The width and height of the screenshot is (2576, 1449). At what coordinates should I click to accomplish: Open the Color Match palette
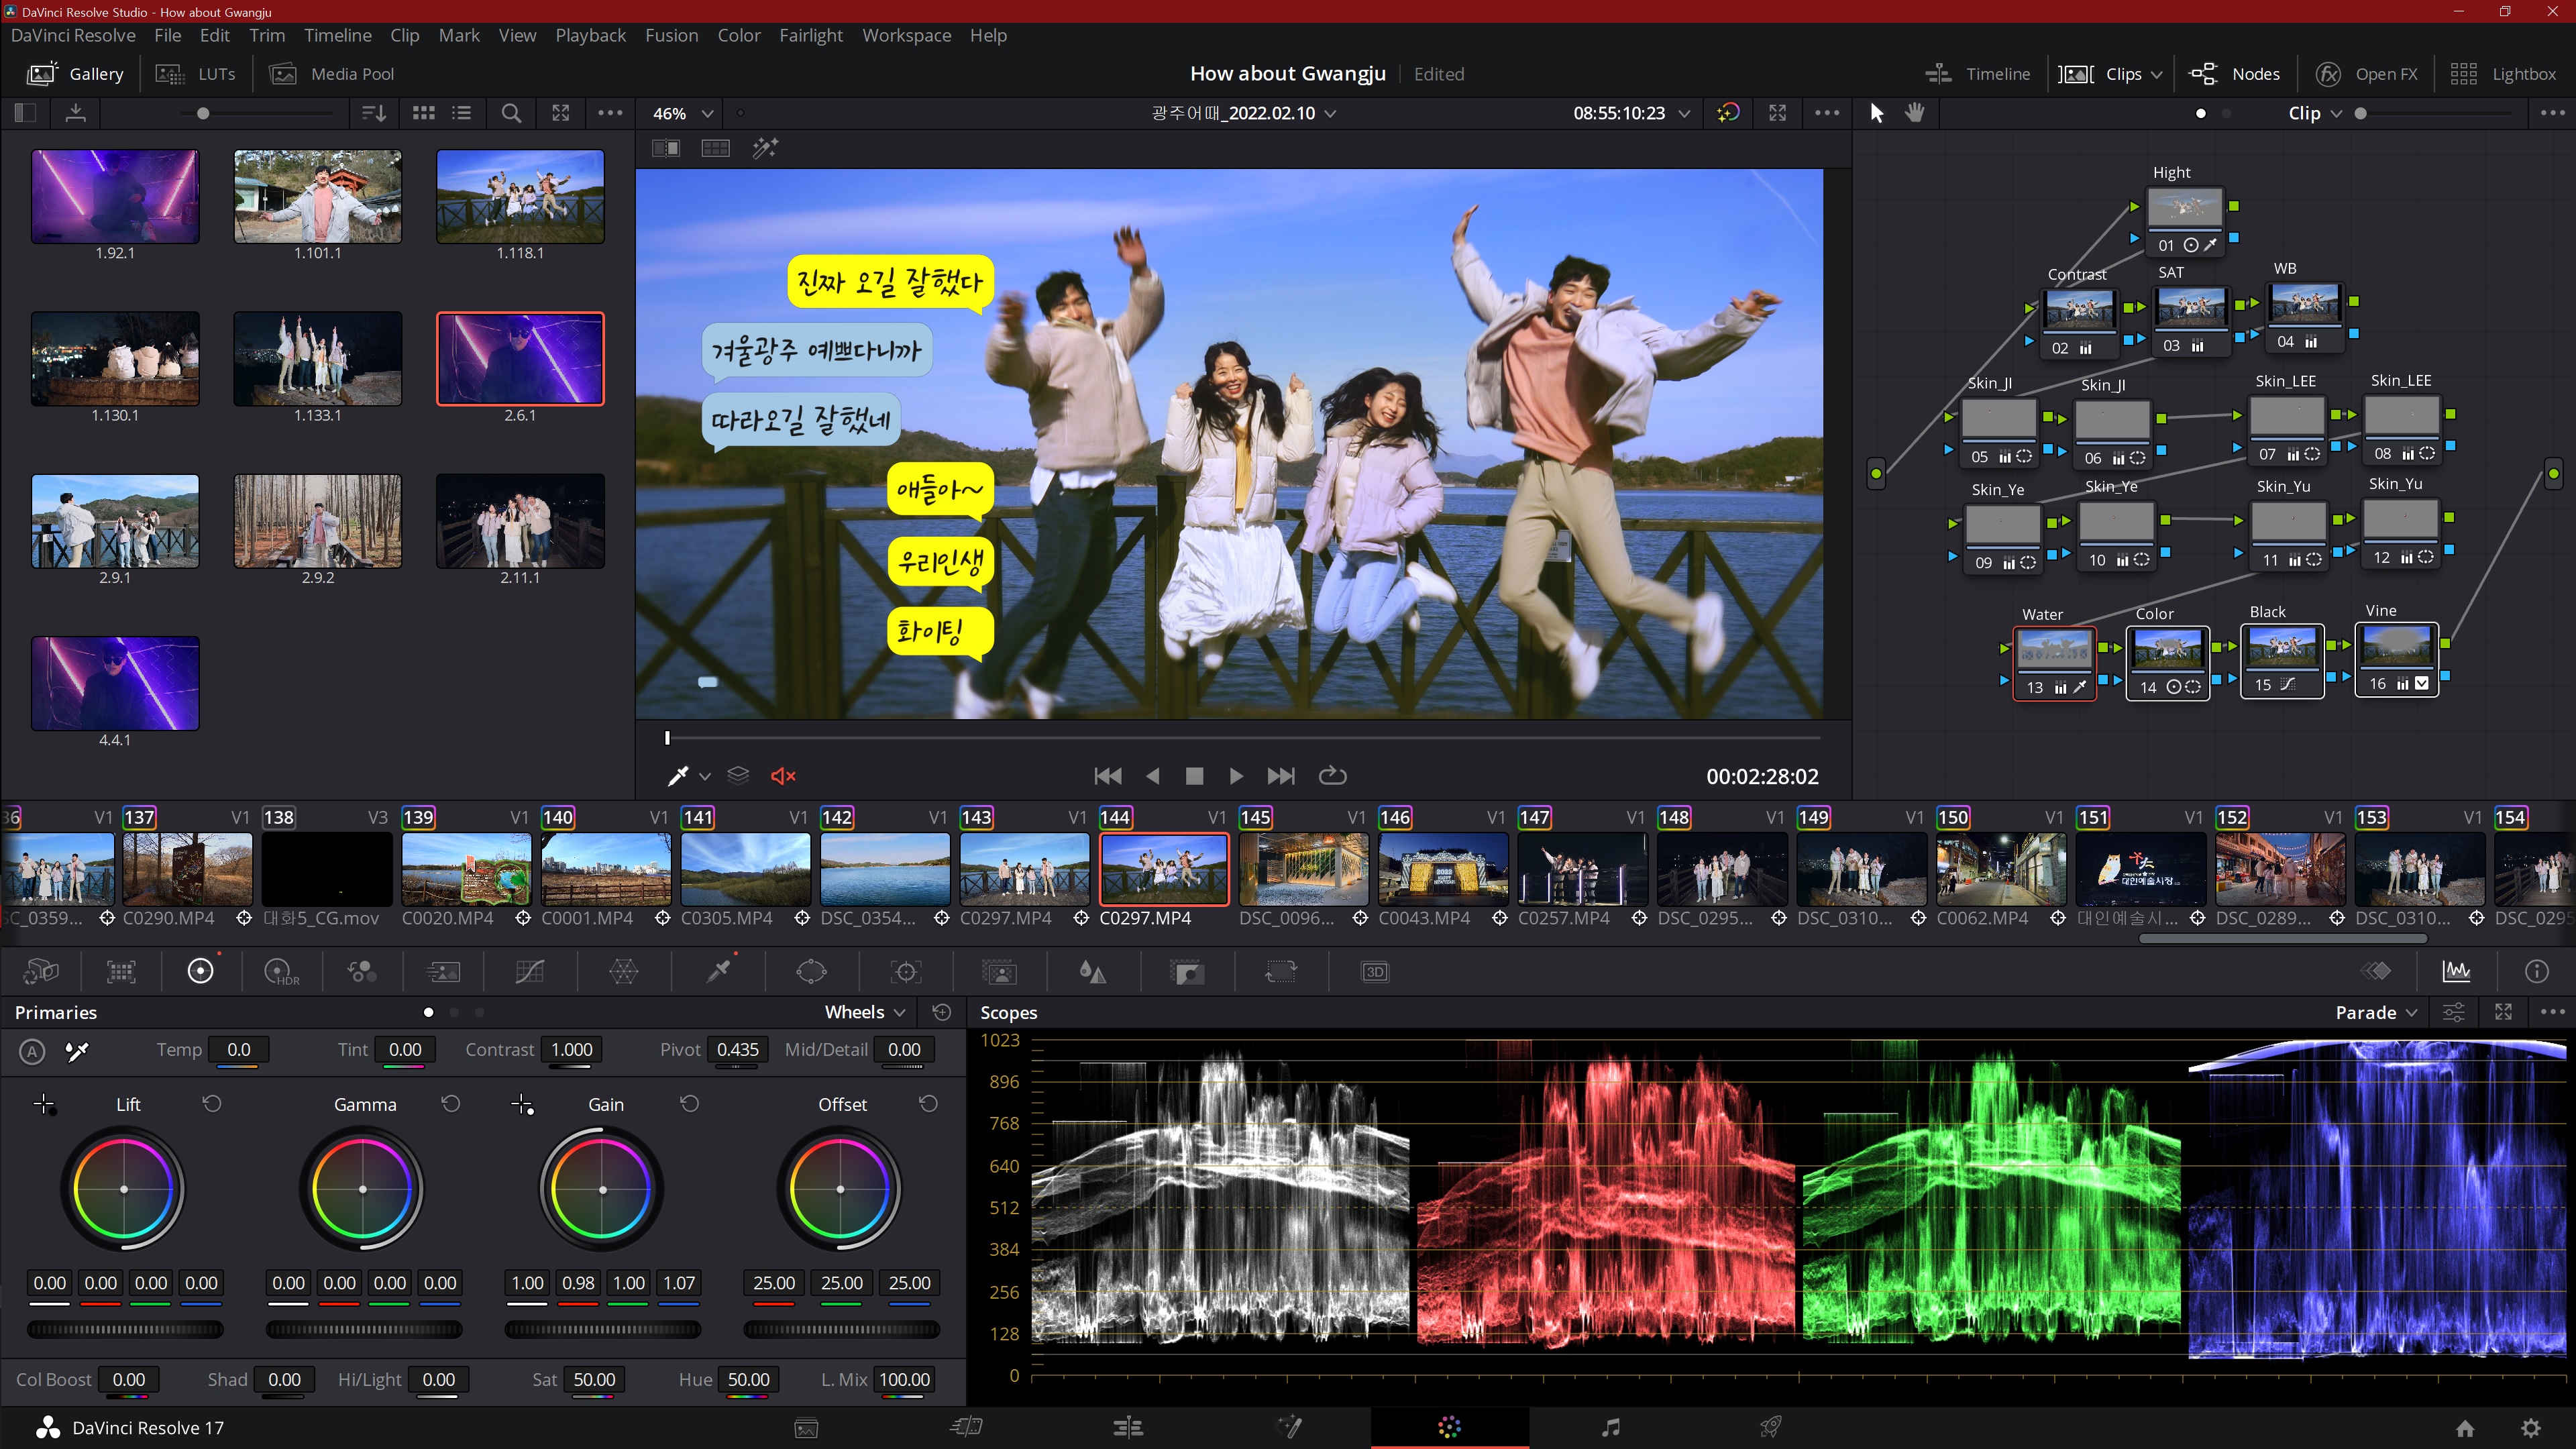[x=121, y=971]
